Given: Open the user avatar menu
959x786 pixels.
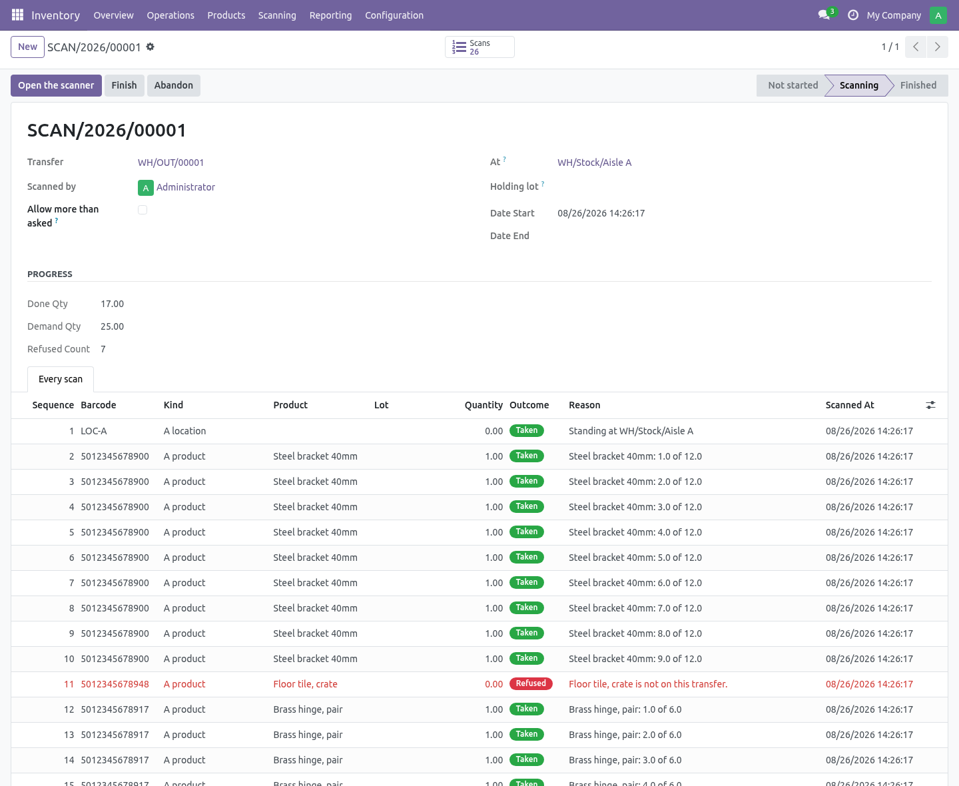Looking at the screenshot, I should pos(938,15).
